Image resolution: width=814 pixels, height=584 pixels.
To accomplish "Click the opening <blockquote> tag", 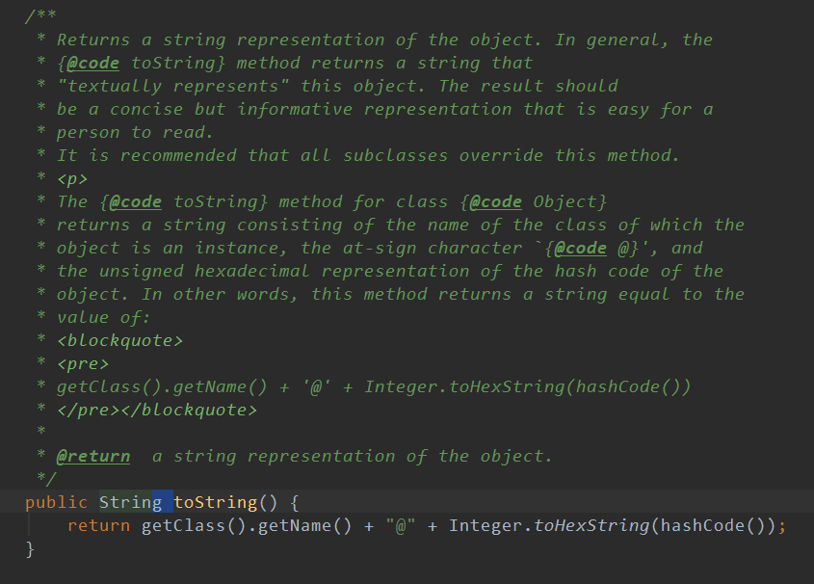I will 119,340.
